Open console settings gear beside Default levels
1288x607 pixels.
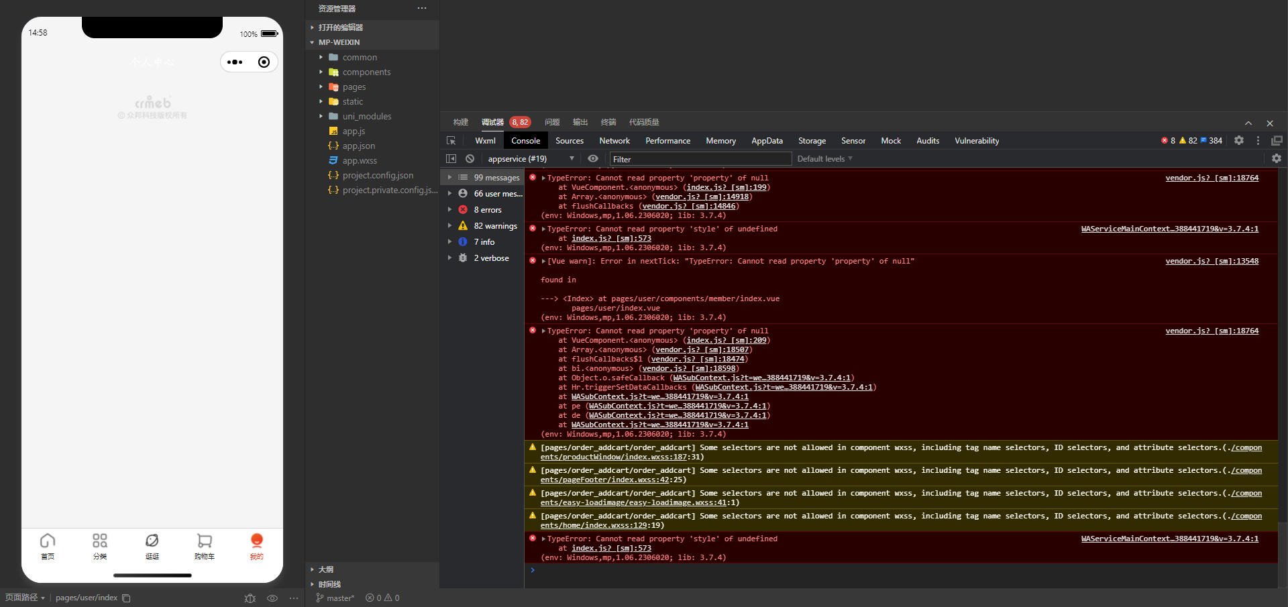pos(1277,159)
